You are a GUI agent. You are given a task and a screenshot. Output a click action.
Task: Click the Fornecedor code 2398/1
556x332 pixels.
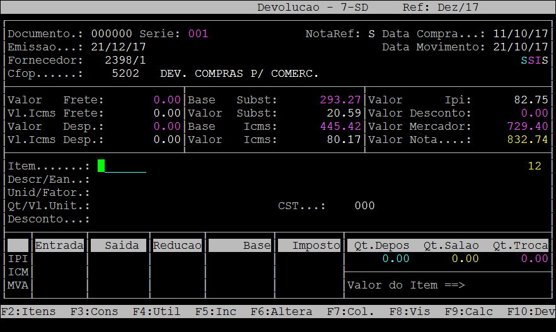pos(125,60)
